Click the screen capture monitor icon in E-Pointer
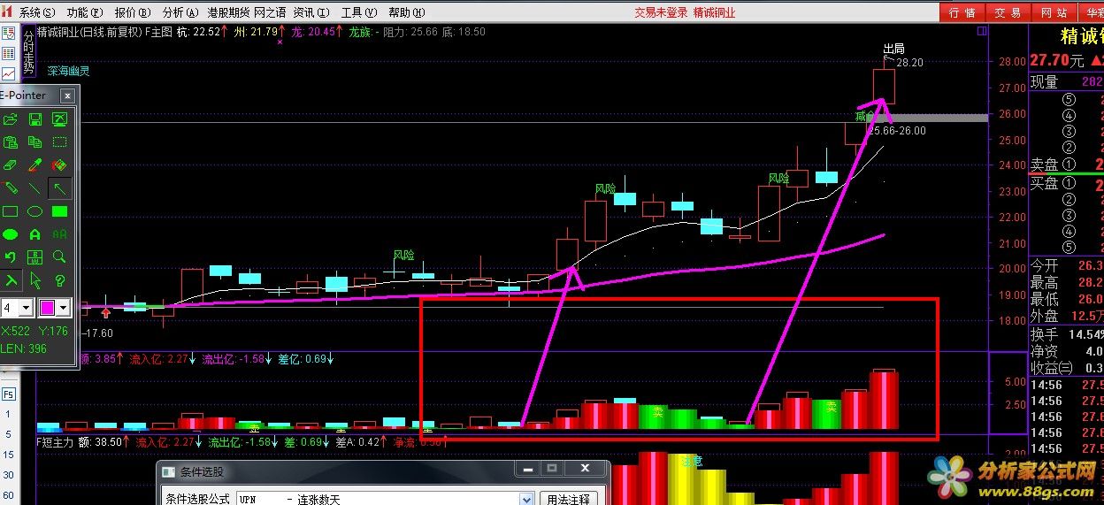This screenshot has width=1104, height=505. pos(59,119)
